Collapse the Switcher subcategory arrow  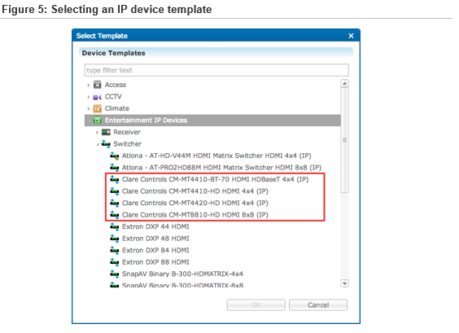click(x=98, y=144)
